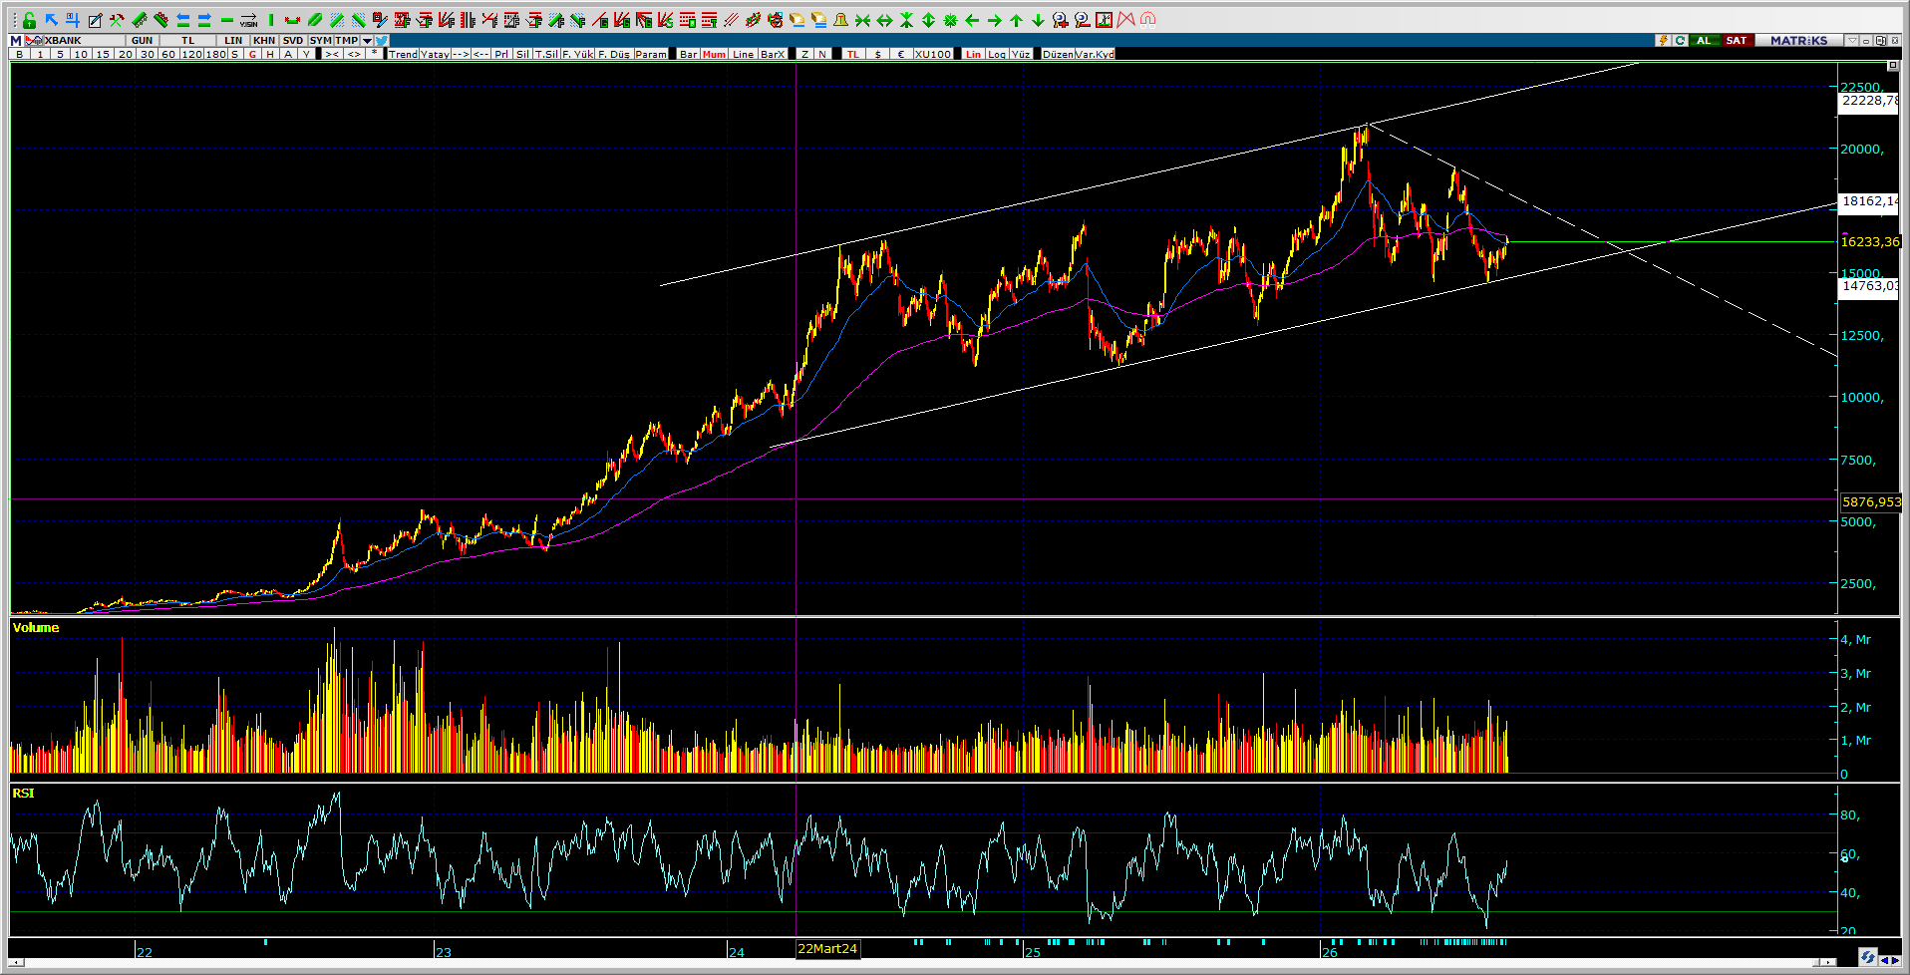
Task: Click the green up arrow icon
Action: pyautogui.click(x=1016, y=20)
